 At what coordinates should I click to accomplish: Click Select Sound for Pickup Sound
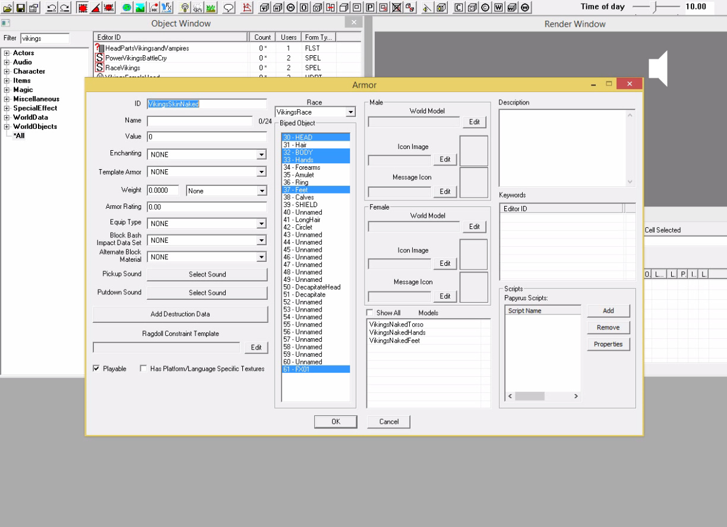click(x=207, y=274)
